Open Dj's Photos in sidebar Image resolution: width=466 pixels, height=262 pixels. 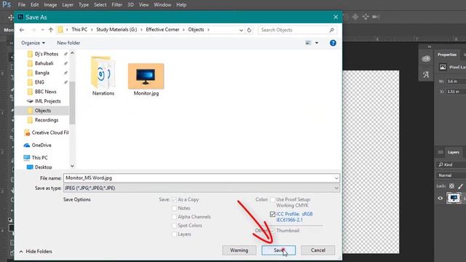pos(47,54)
